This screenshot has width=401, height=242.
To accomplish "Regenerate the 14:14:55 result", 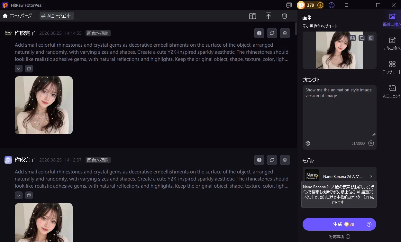I will pyautogui.click(x=272, y=33).
